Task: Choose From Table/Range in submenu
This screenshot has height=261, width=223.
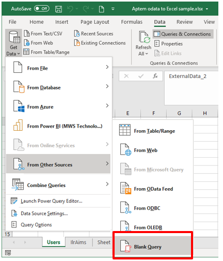Action: tap(153, 131)
